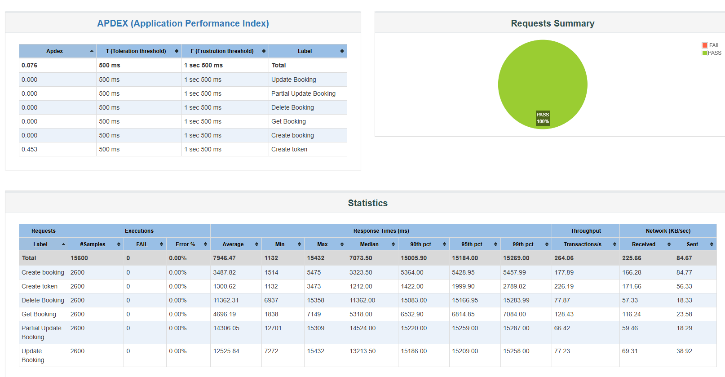Click Total row label in Statistics table

(x=29, y=258)
